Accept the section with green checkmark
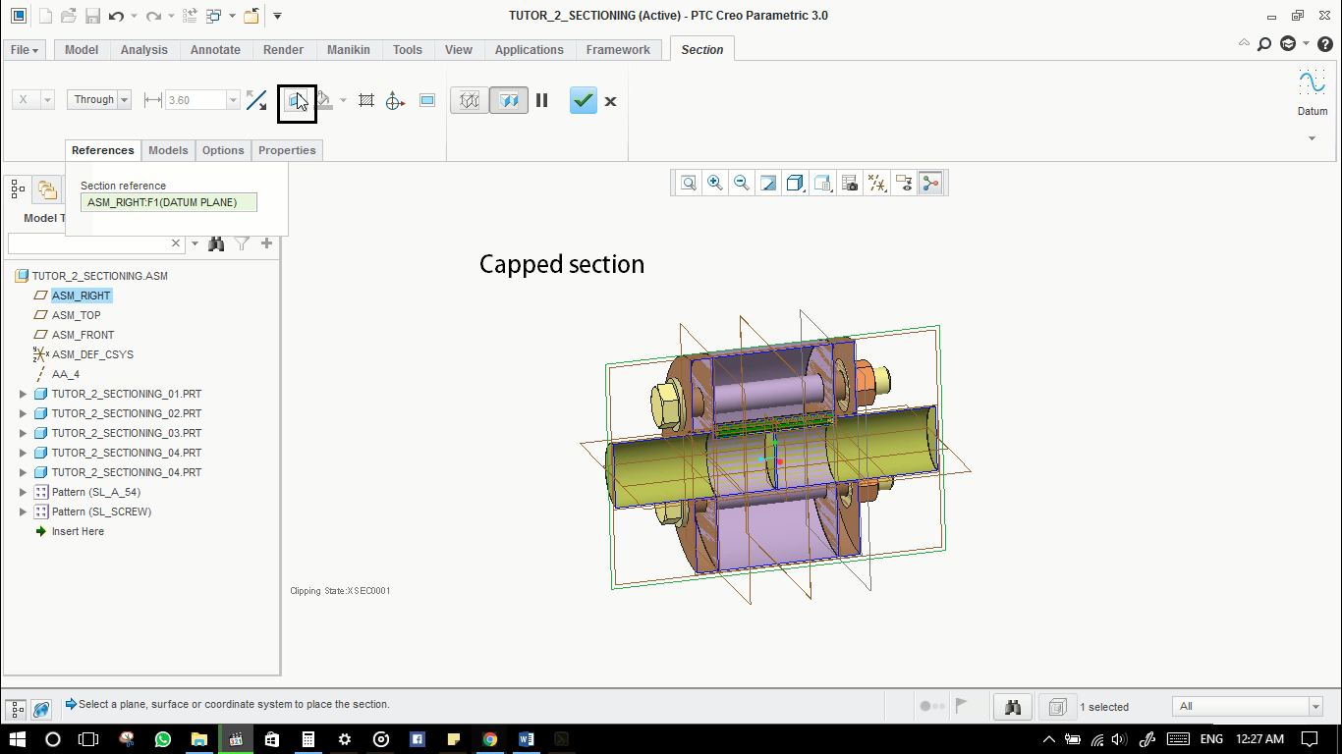 coord(584,100)
